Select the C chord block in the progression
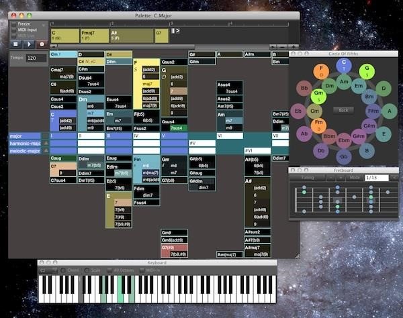Viewport: 403px width, 318px height. coord(65,36)
